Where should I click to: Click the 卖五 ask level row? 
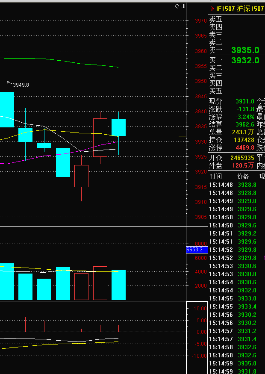[216, 20]
